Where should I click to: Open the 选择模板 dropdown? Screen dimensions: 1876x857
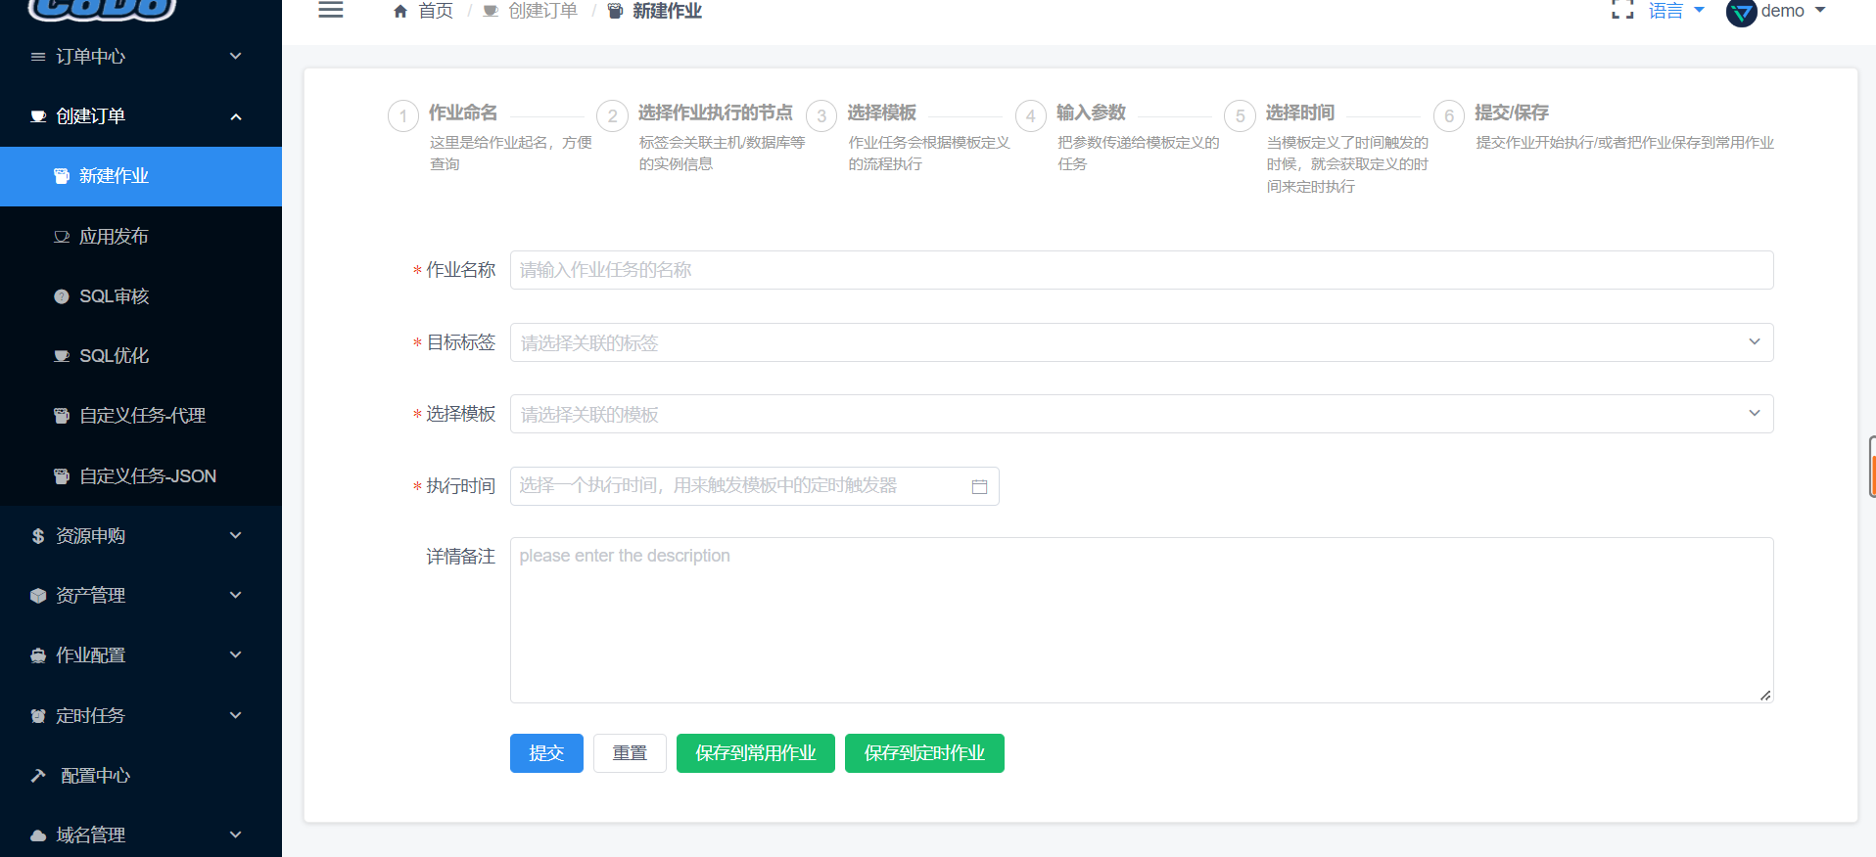click(1142, 414)
